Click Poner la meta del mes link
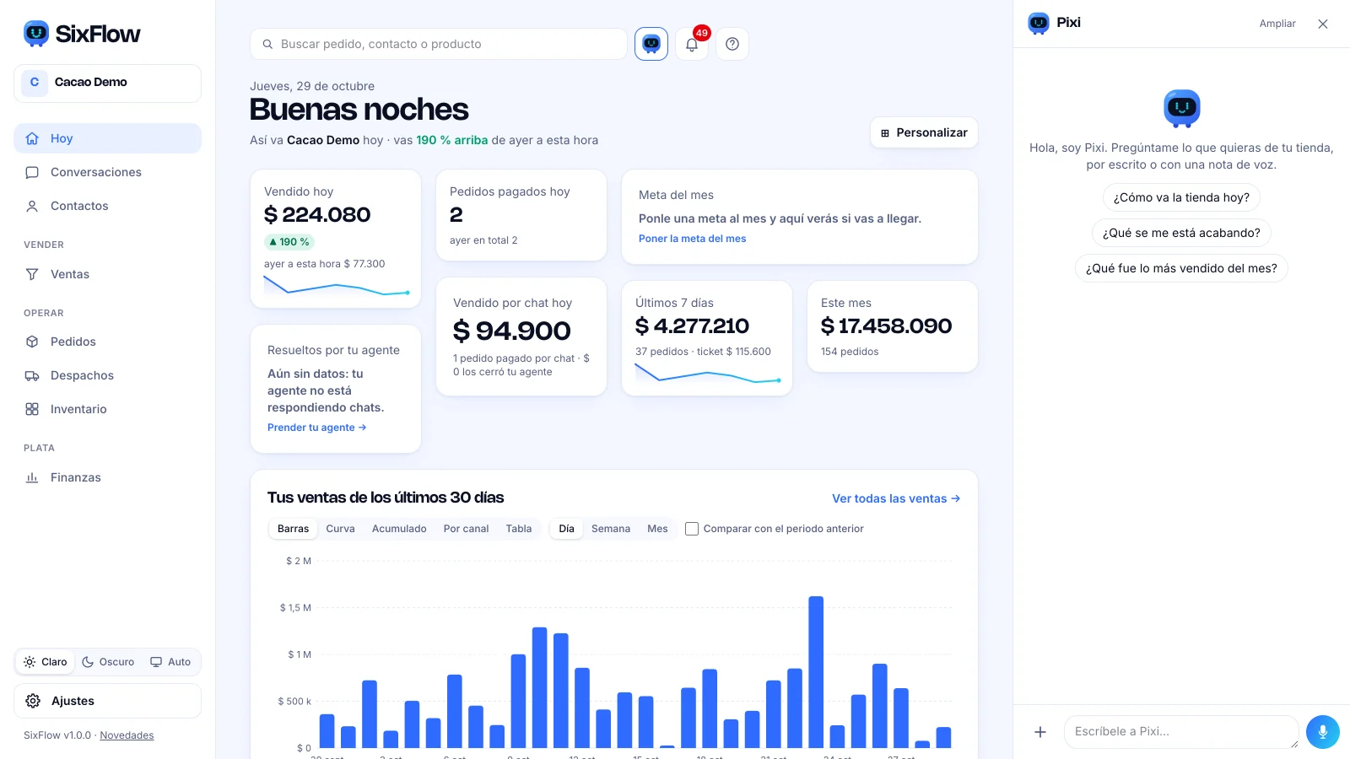The width and height of the screenshot is (1350, 759). click(692, 239)
